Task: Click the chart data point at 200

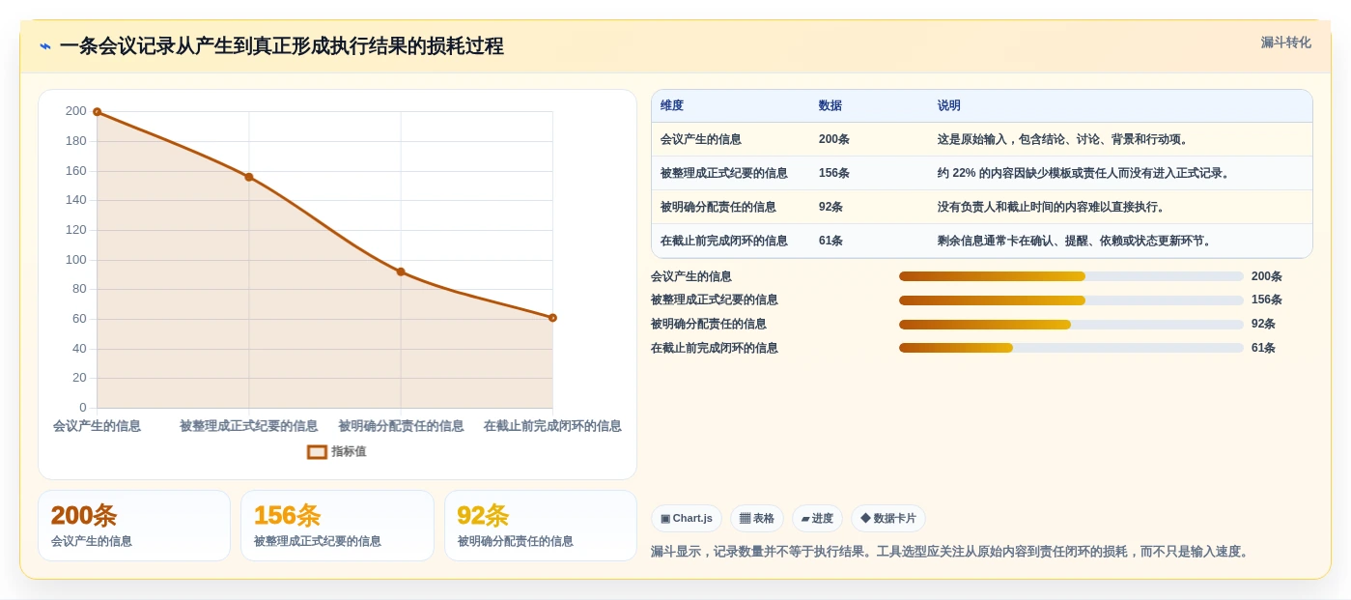Action: pyautogui.click(x=97, y=112)
